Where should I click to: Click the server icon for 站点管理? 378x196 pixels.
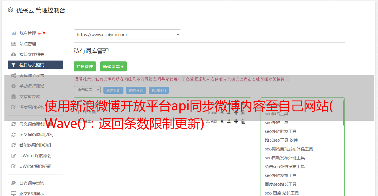[x=14, y=44]
